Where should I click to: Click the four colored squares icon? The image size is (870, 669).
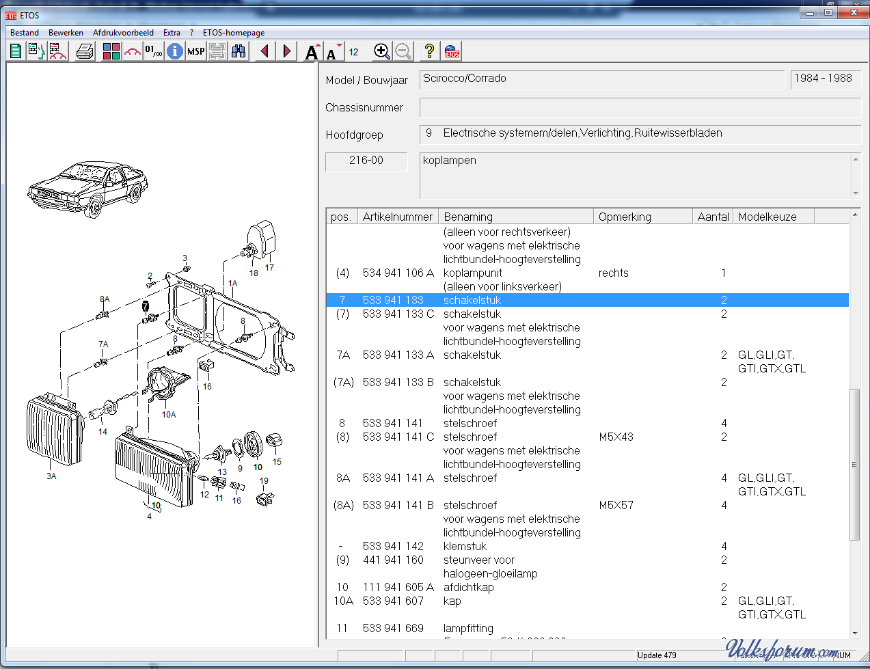(111, 51)
